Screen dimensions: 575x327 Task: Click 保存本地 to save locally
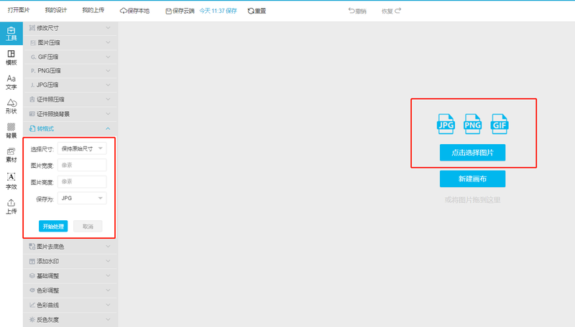click(134, 11)
